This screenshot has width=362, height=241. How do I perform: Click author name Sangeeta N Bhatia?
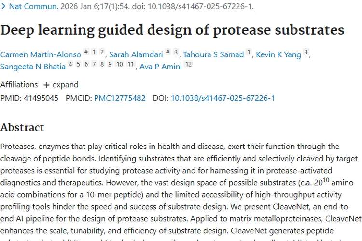(33, 67)
